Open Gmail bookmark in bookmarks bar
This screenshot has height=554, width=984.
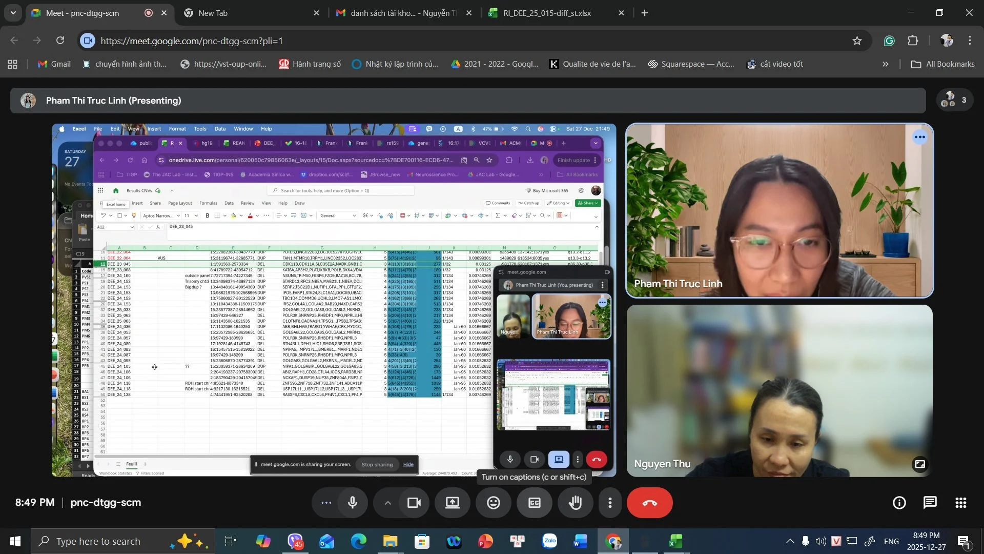click(54, 64)
